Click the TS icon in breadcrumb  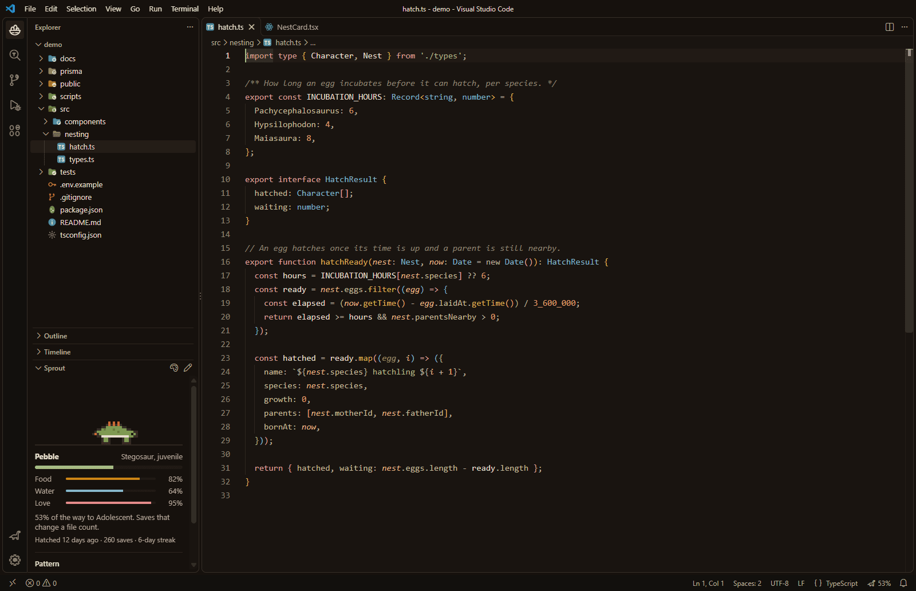coord(267,42)
